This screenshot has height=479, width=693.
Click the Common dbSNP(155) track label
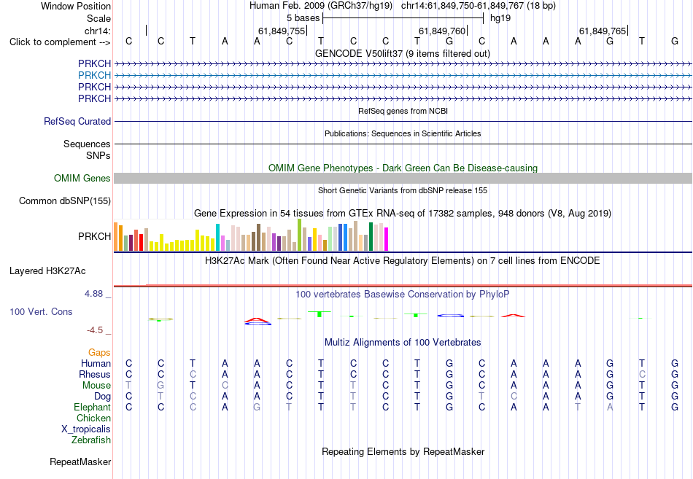[65, 200]
